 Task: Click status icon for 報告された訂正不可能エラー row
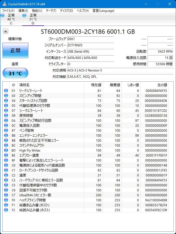[x=6, y=140]
